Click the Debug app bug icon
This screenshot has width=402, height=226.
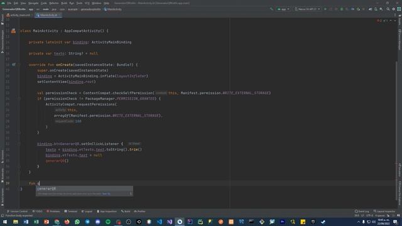342,9
